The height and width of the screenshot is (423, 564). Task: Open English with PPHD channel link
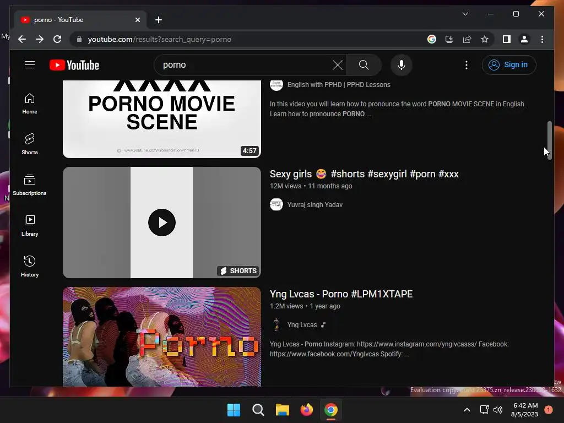339,84
